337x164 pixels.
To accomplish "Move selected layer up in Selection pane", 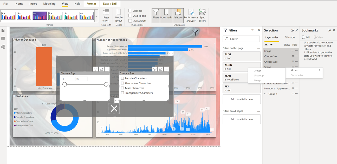I will tap(266, 45).
